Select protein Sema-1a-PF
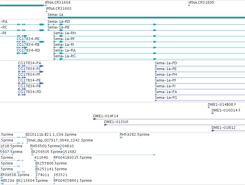The height and width of the screenshot is (185, 245). click(166, 80)
